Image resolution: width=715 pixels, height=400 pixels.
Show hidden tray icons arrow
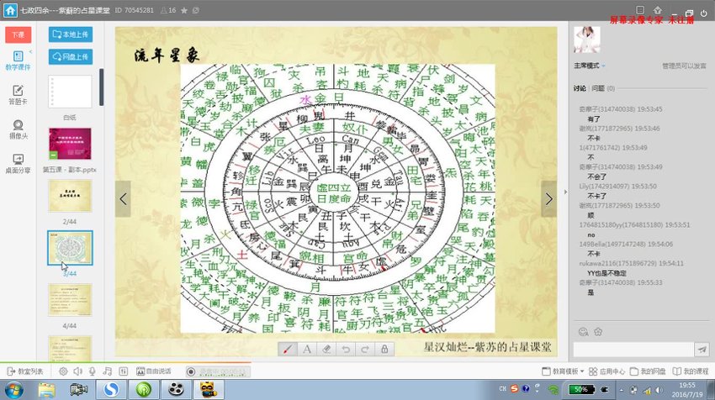[621, 390]
